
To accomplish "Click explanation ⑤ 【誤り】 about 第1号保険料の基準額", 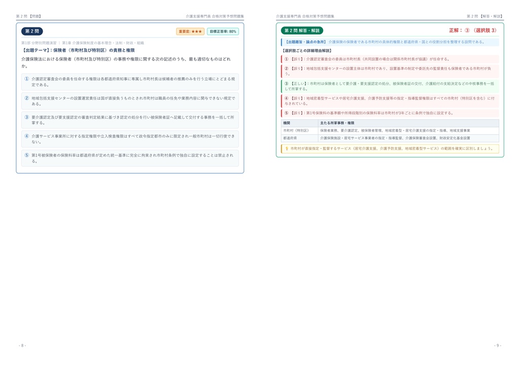I will tap(390, 113).
